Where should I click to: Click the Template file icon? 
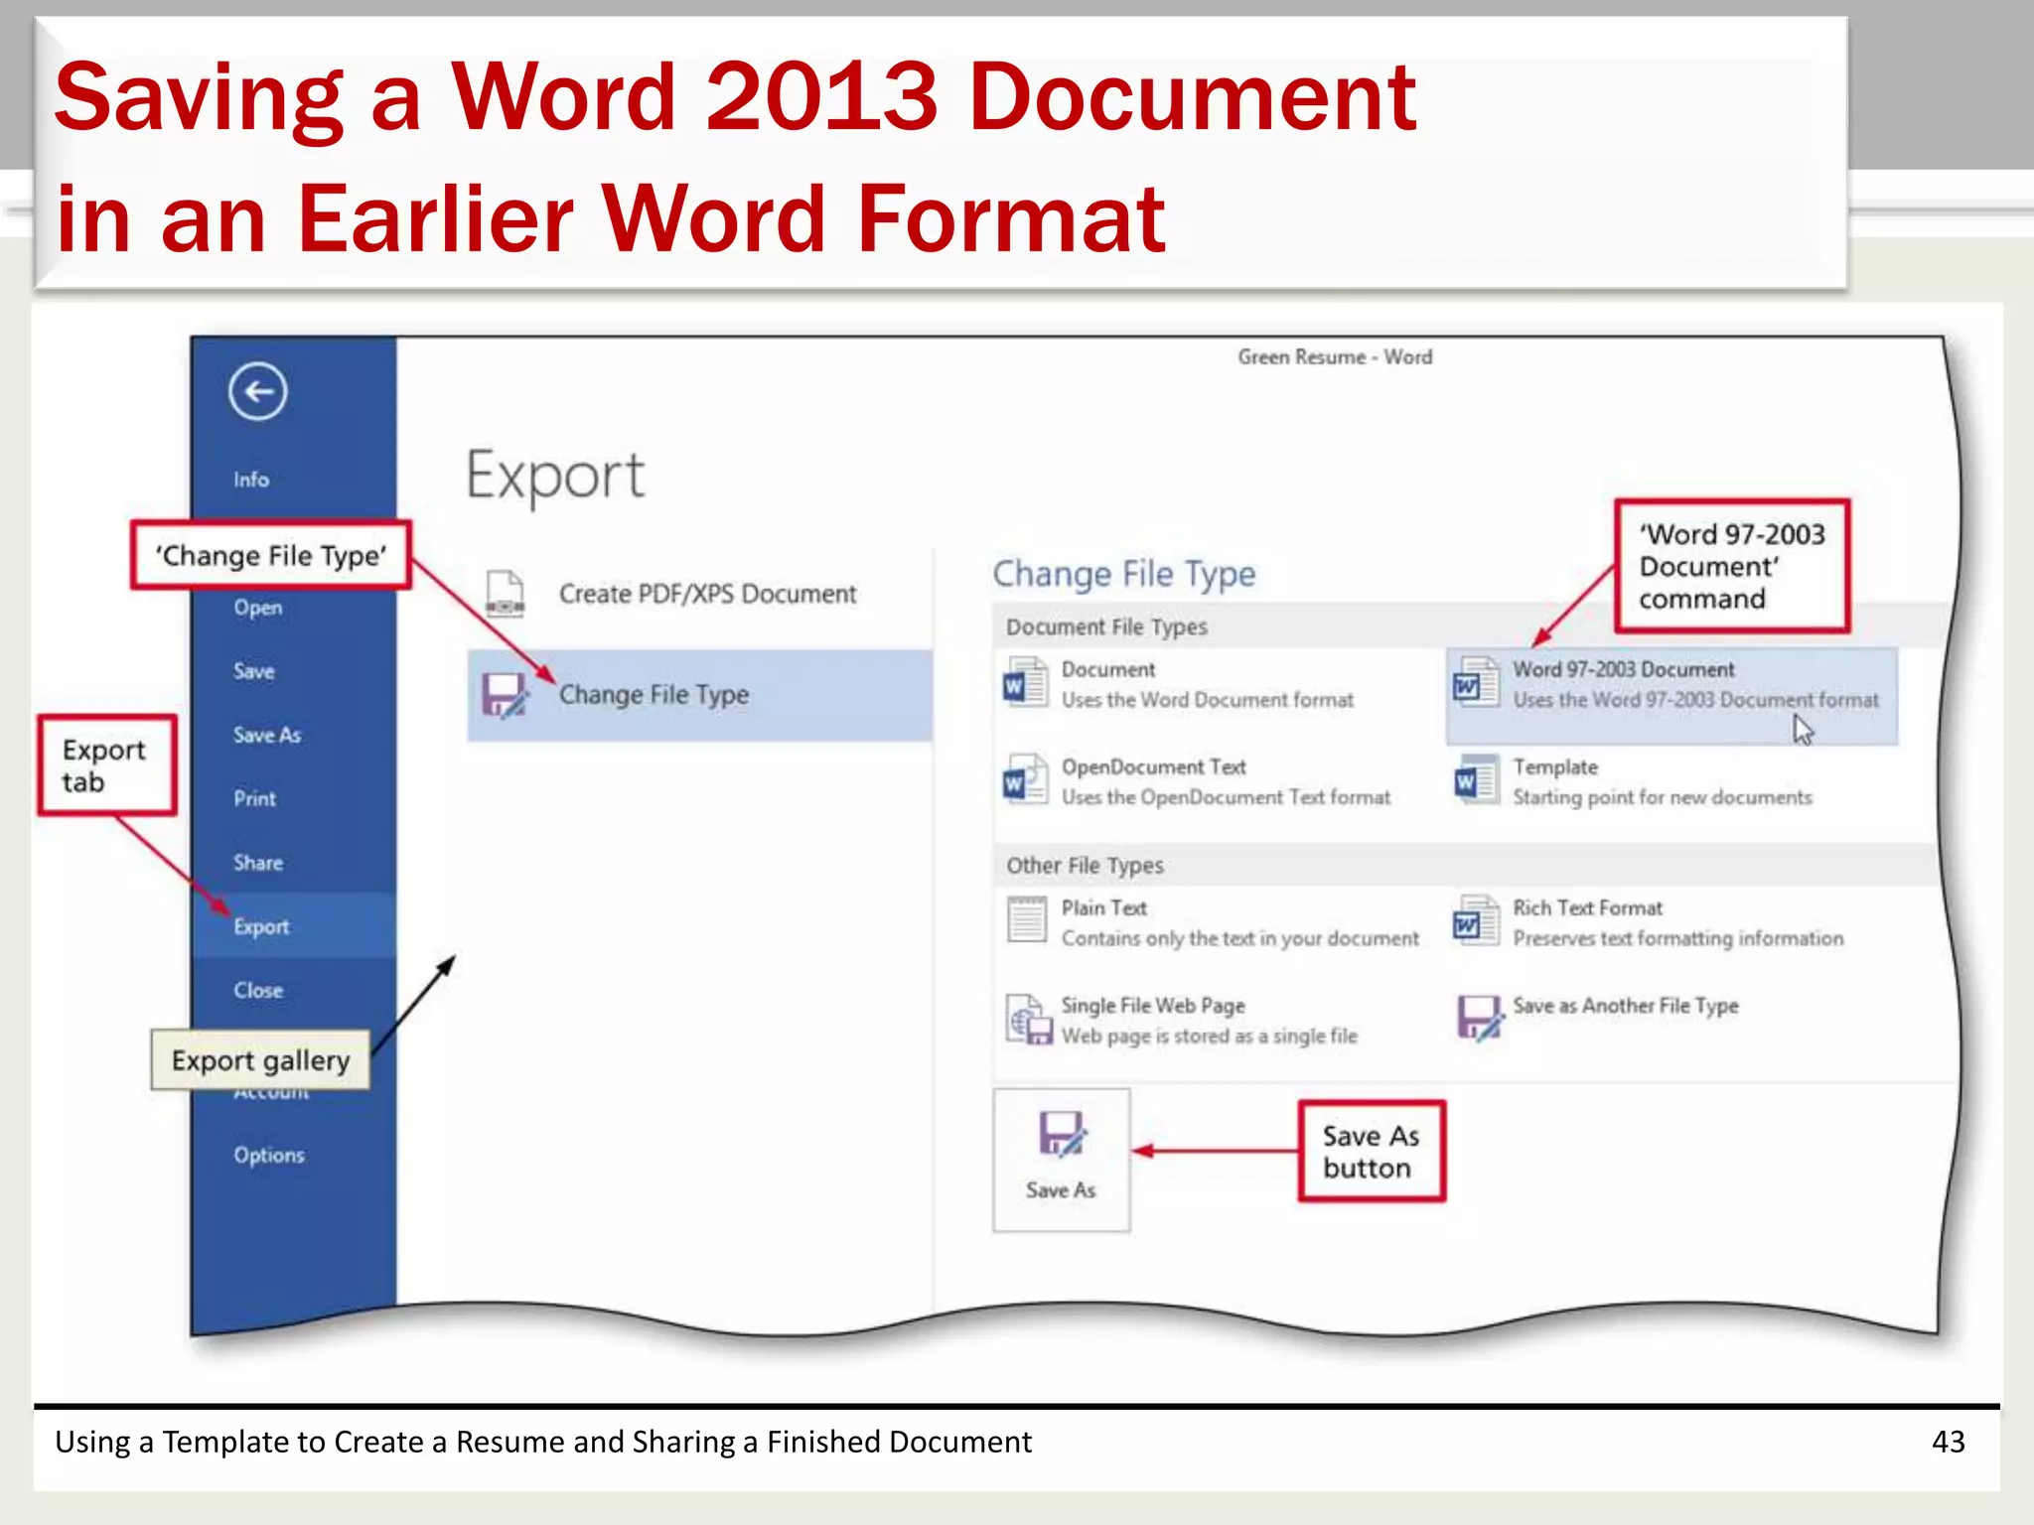[1476, 780]
